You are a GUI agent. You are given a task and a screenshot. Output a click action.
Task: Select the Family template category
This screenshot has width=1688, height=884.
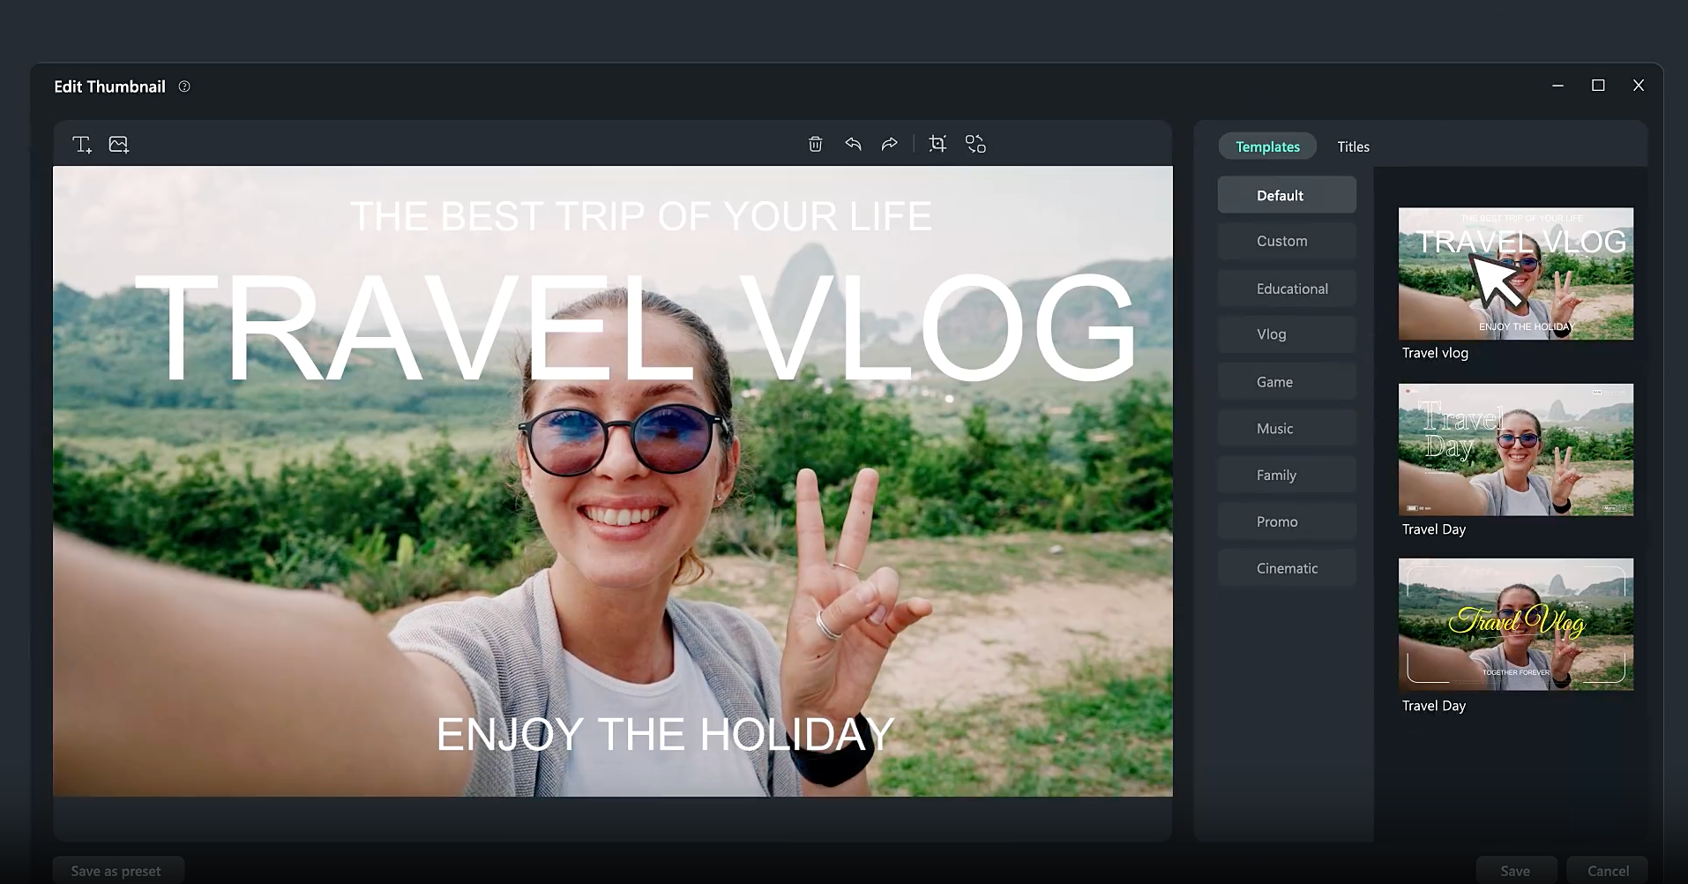point(1287,475)
